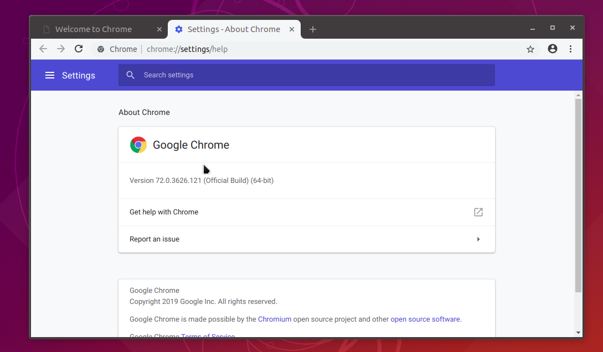This screenshot has height=352, width=603.
Task: Close the Settings - About Chrome tab
Action: tap(291, 29)
